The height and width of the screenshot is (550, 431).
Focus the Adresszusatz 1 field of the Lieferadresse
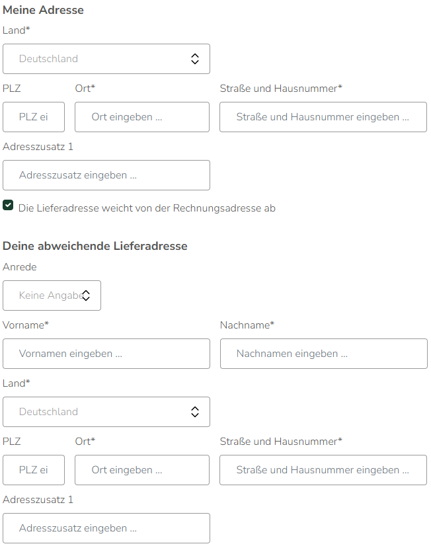tap(106, 528)
